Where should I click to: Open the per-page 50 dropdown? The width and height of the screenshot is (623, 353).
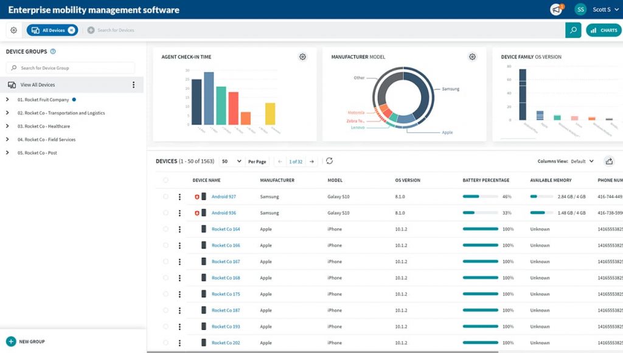[x=231, y=162]
